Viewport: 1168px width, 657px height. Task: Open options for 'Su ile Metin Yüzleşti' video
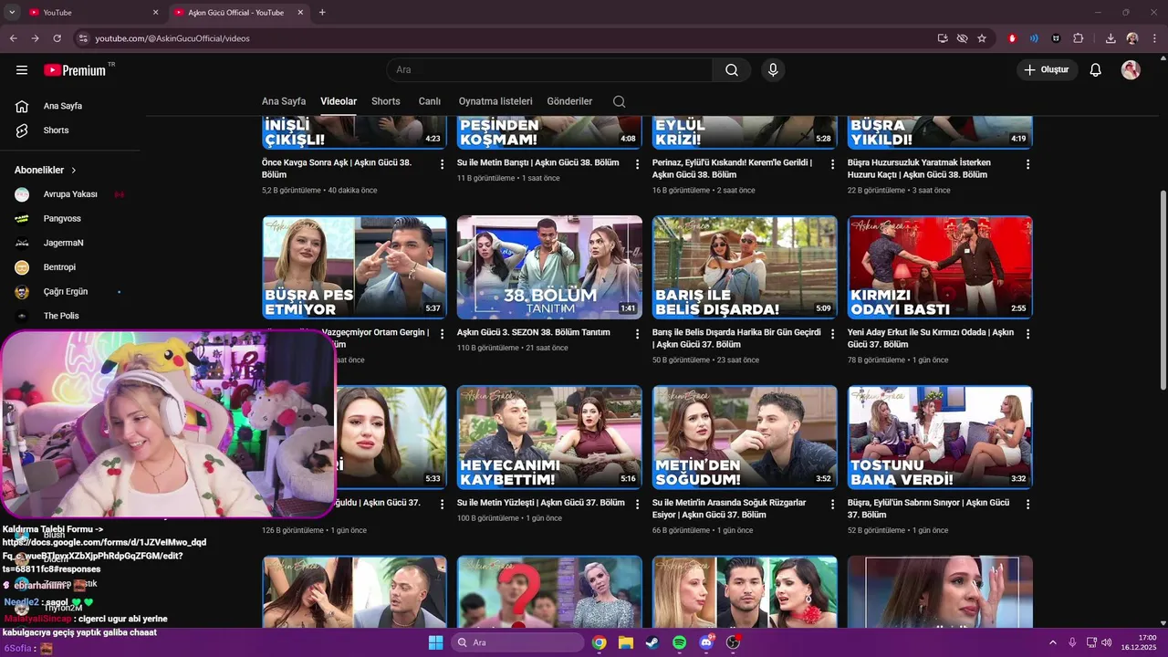point(637,504)
